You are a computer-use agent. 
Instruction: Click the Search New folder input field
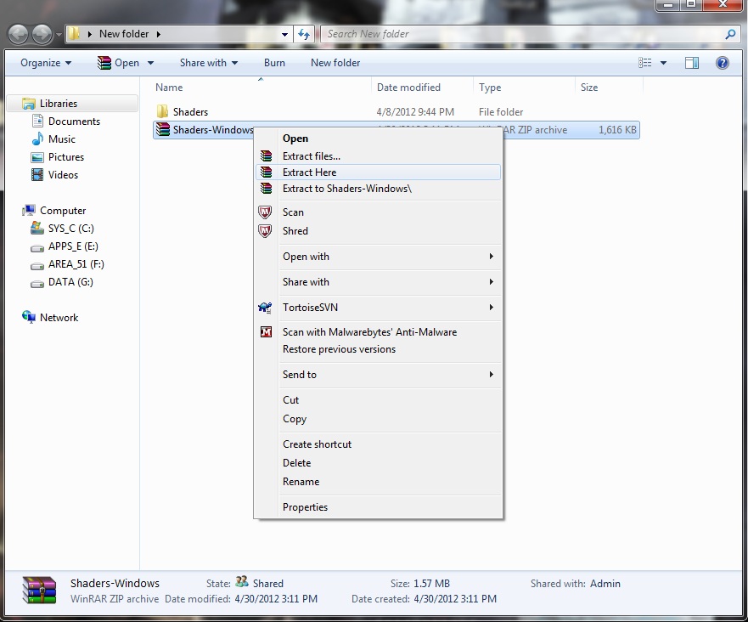pyautogui.click(x=523, y=34)
